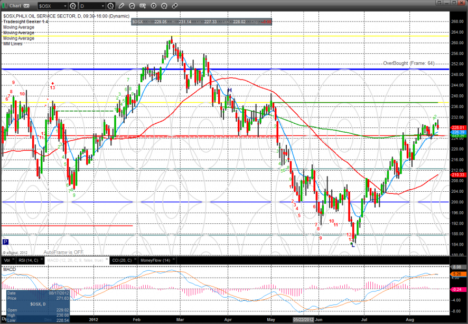Open the studies/indicators chart icon
The height and width of the screenshot is (324, 468).
coord(132,6)
